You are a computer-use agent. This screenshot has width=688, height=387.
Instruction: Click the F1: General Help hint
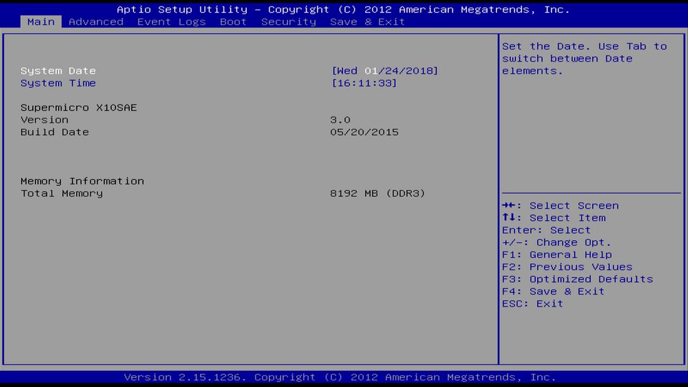pyautogui.click(x=557, y=255)
